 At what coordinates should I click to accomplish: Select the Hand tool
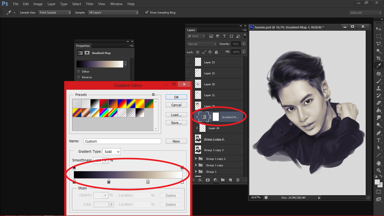(379, 163)
